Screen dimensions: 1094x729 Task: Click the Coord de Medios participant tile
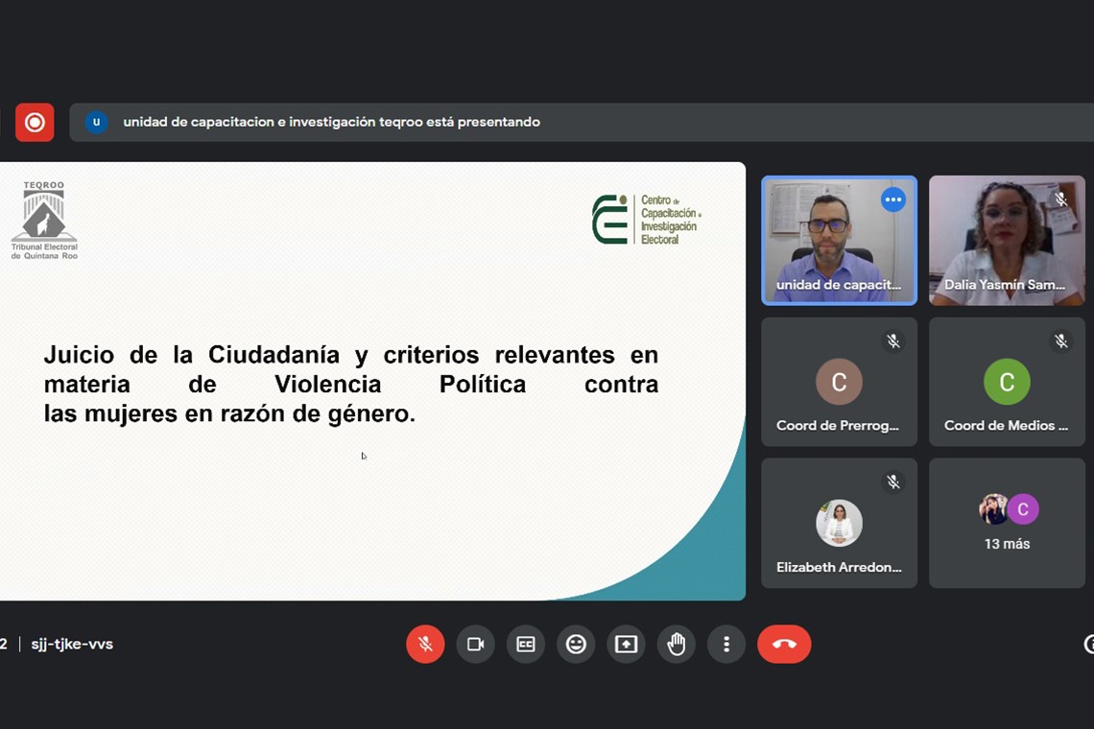1006,383
